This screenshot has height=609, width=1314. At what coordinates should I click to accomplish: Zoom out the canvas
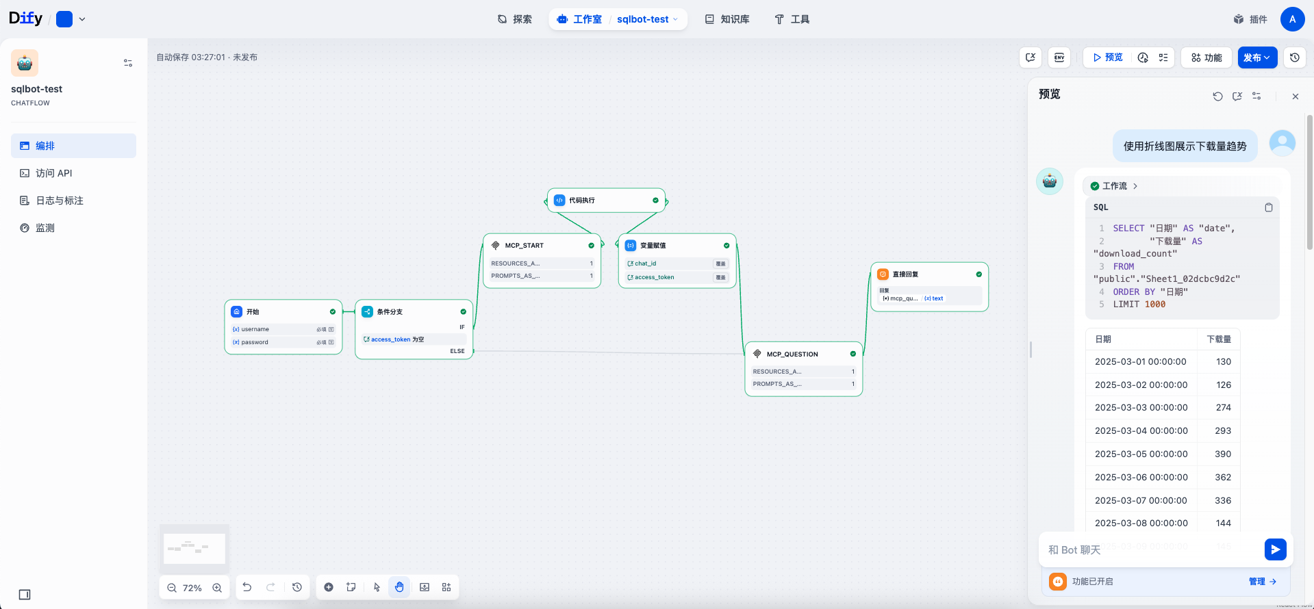pyautogui.click(x=172, y=588)
